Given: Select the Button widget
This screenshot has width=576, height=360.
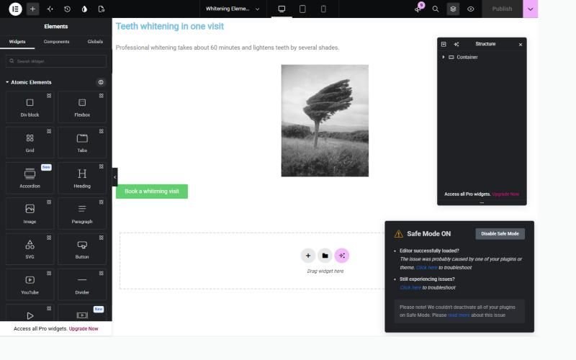Looking at the screenshot, I should (82, 249).
